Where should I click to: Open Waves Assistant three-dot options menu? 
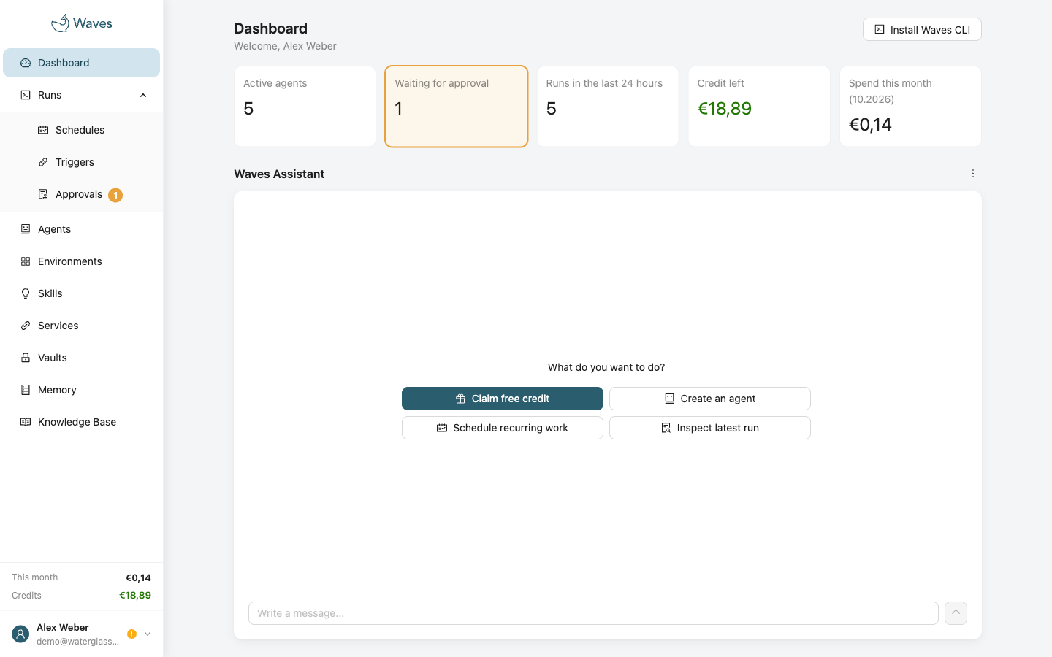click(x=972, y=174)
